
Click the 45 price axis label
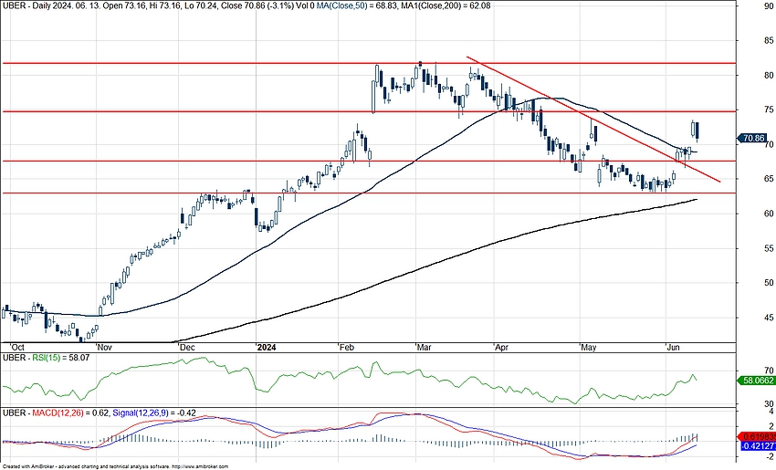tap(769, 317)
